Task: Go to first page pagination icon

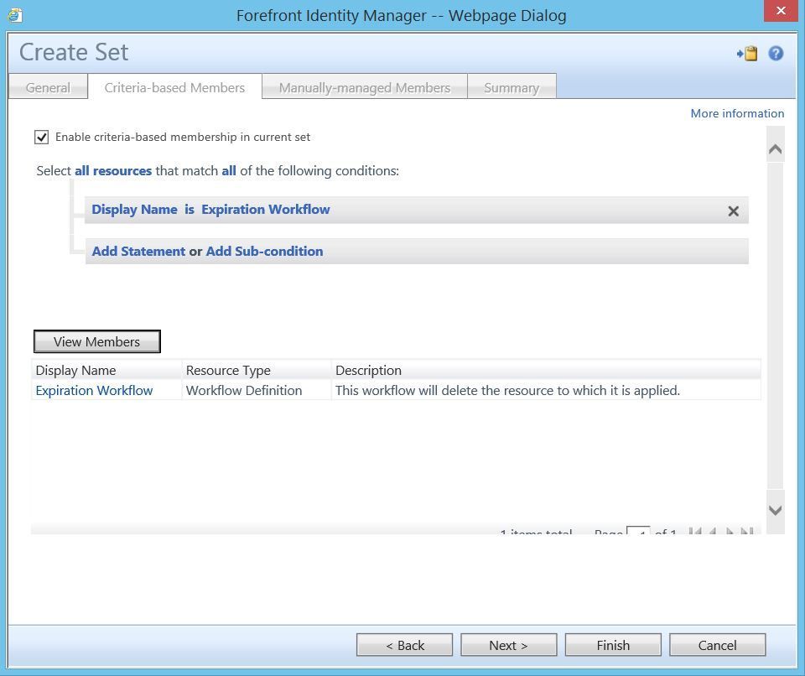Action: [695, 531]
